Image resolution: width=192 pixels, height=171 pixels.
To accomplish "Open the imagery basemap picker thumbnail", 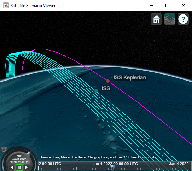I will (x=170, y=19).
